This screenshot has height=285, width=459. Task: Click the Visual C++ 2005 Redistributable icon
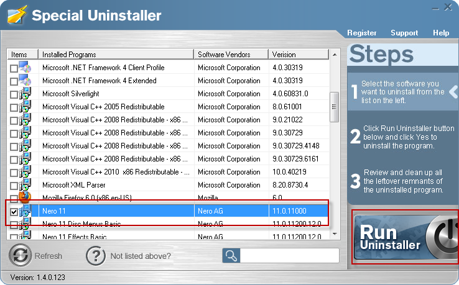coord(25,106)
